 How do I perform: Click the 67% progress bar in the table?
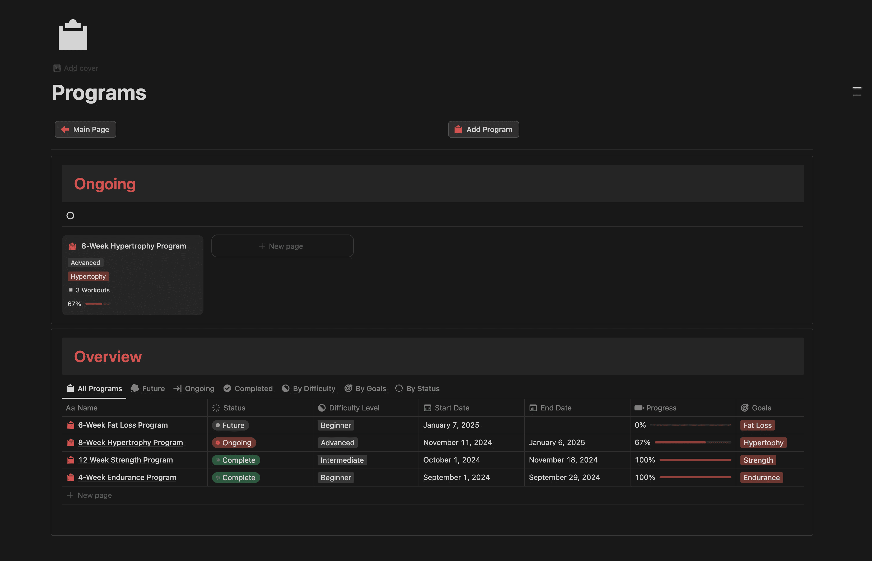tap(692, 442)
